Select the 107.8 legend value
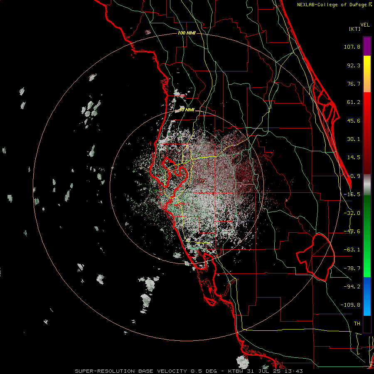The image size is (374, 374). point(352,47)
